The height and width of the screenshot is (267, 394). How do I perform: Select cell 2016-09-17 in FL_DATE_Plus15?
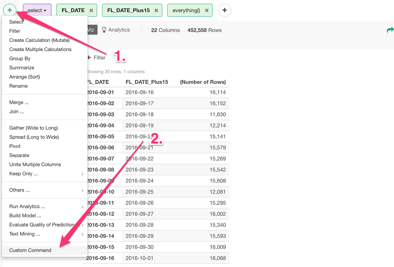(x=140, y=103)
